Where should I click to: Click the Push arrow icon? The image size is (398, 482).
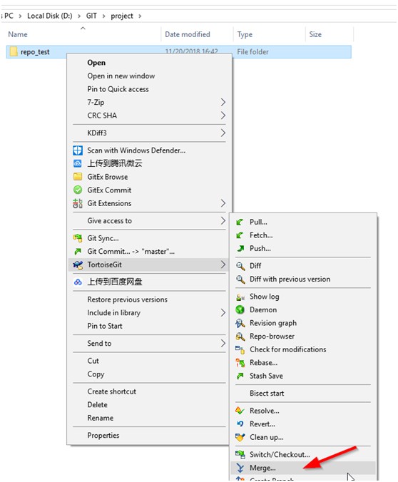(240, 248)
